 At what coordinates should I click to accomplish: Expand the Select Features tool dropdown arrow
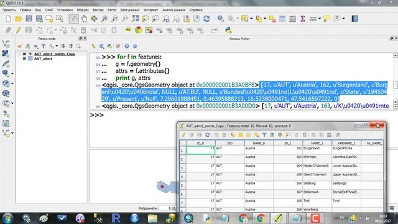click(x=251, y=19)
